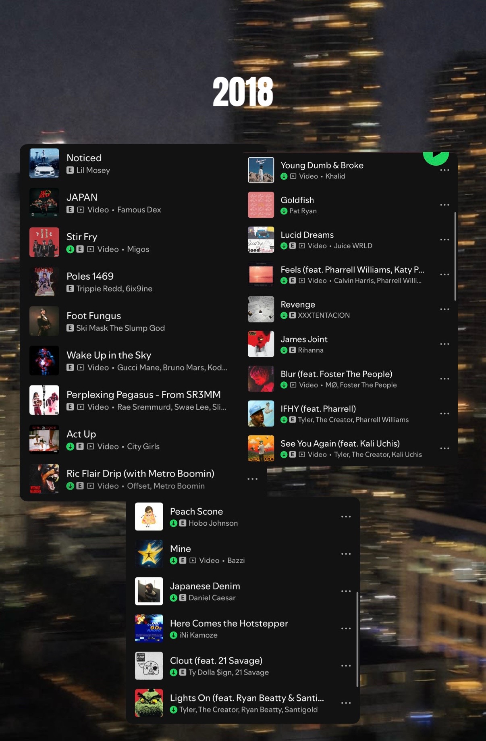The image size is (486, 741).
Task: Tap the downloaded icon on Act Up
Action: click(x=70, y=446)
